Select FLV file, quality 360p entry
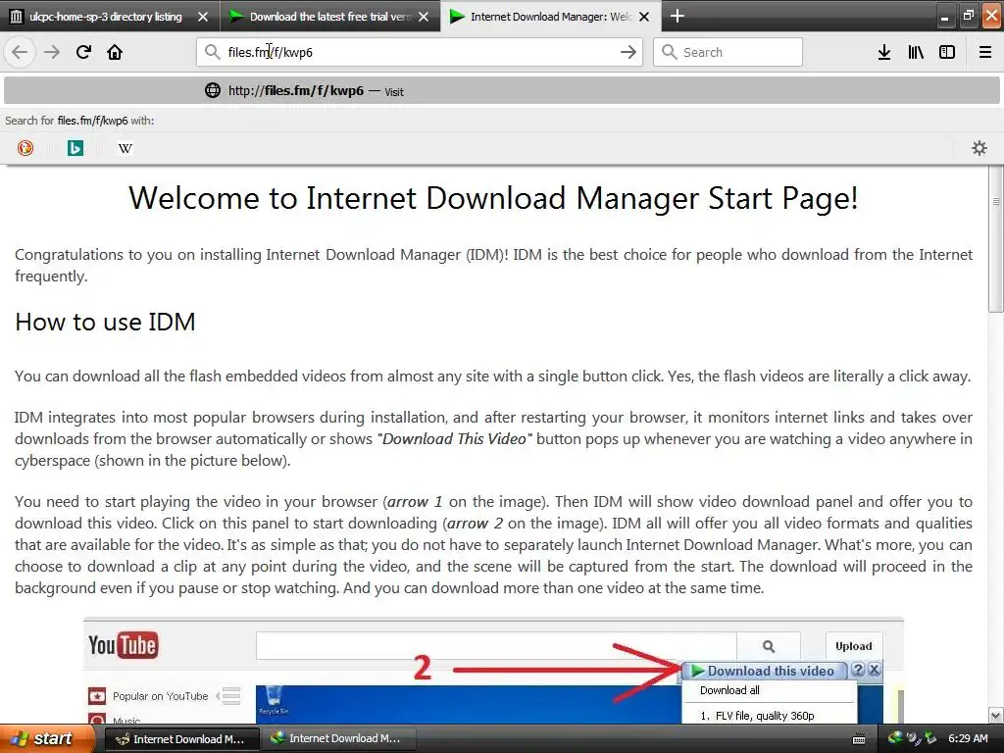The image size is (1004, 753). click(757, 716)
